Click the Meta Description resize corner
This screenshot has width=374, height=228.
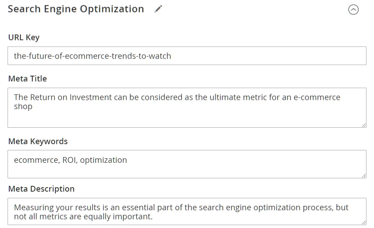[x=364, y=222]
